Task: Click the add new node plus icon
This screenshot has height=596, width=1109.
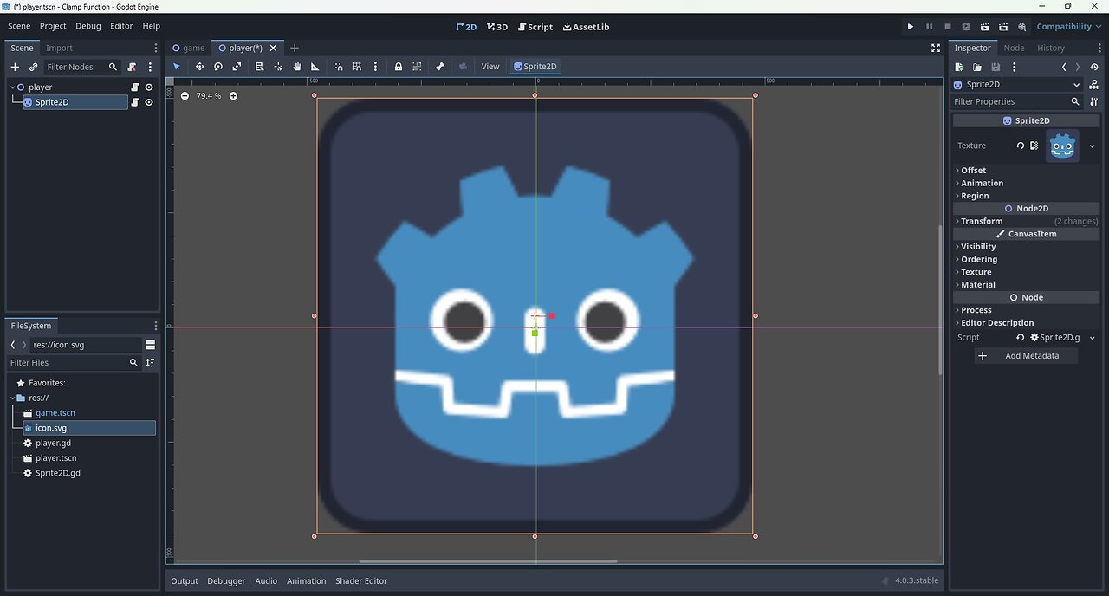Action: pyautogui.click(x=15, y=67)
